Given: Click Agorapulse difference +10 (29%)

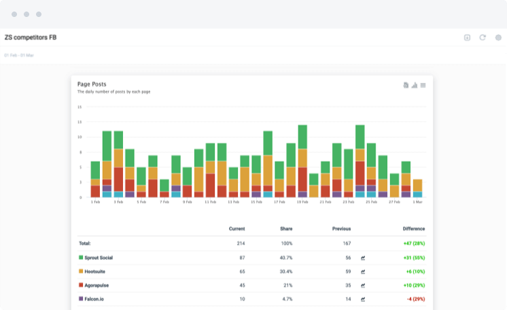Looking at the screenshot, I should coord(414,286).
